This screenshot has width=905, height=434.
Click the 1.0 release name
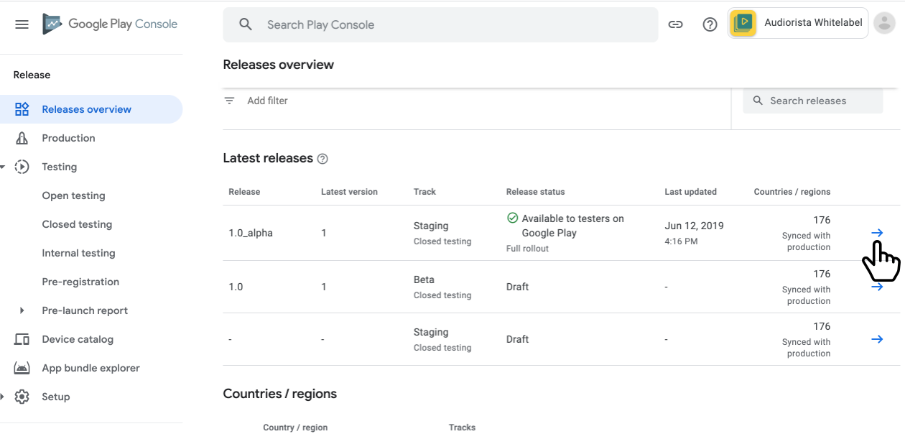click(x=236, y=287)
